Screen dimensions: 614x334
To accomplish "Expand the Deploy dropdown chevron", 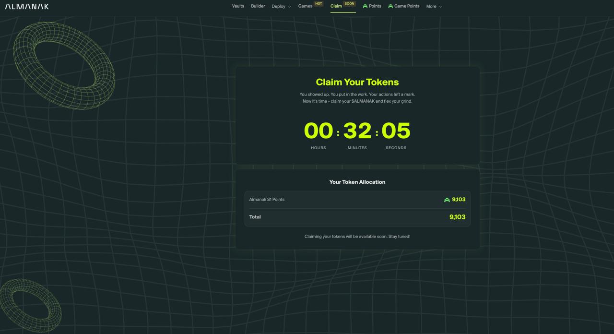I will pos(289,7).
